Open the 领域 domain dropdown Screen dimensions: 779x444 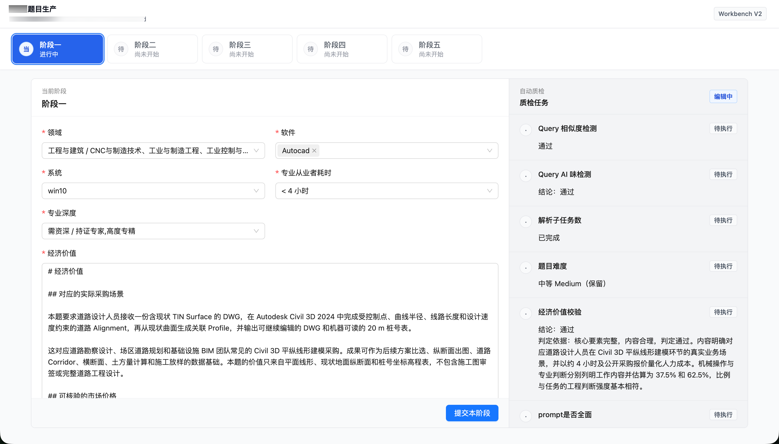click(x=153, y=151)
